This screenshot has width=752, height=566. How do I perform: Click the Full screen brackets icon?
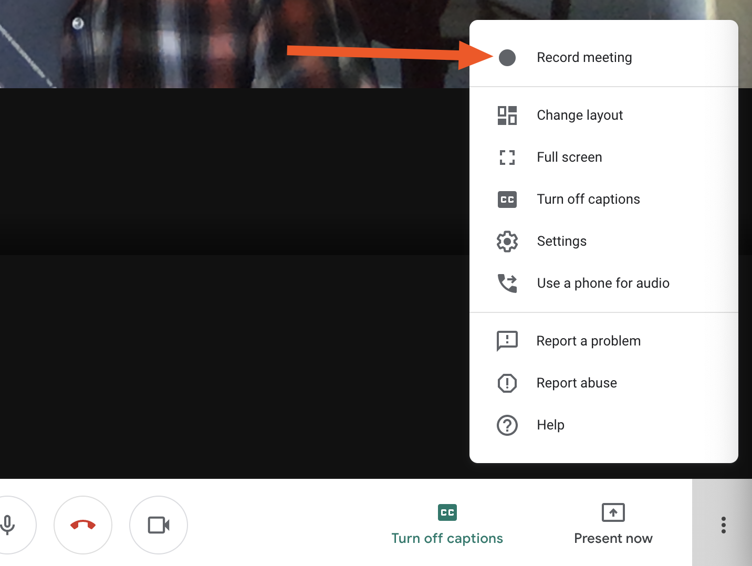(507, 158)
